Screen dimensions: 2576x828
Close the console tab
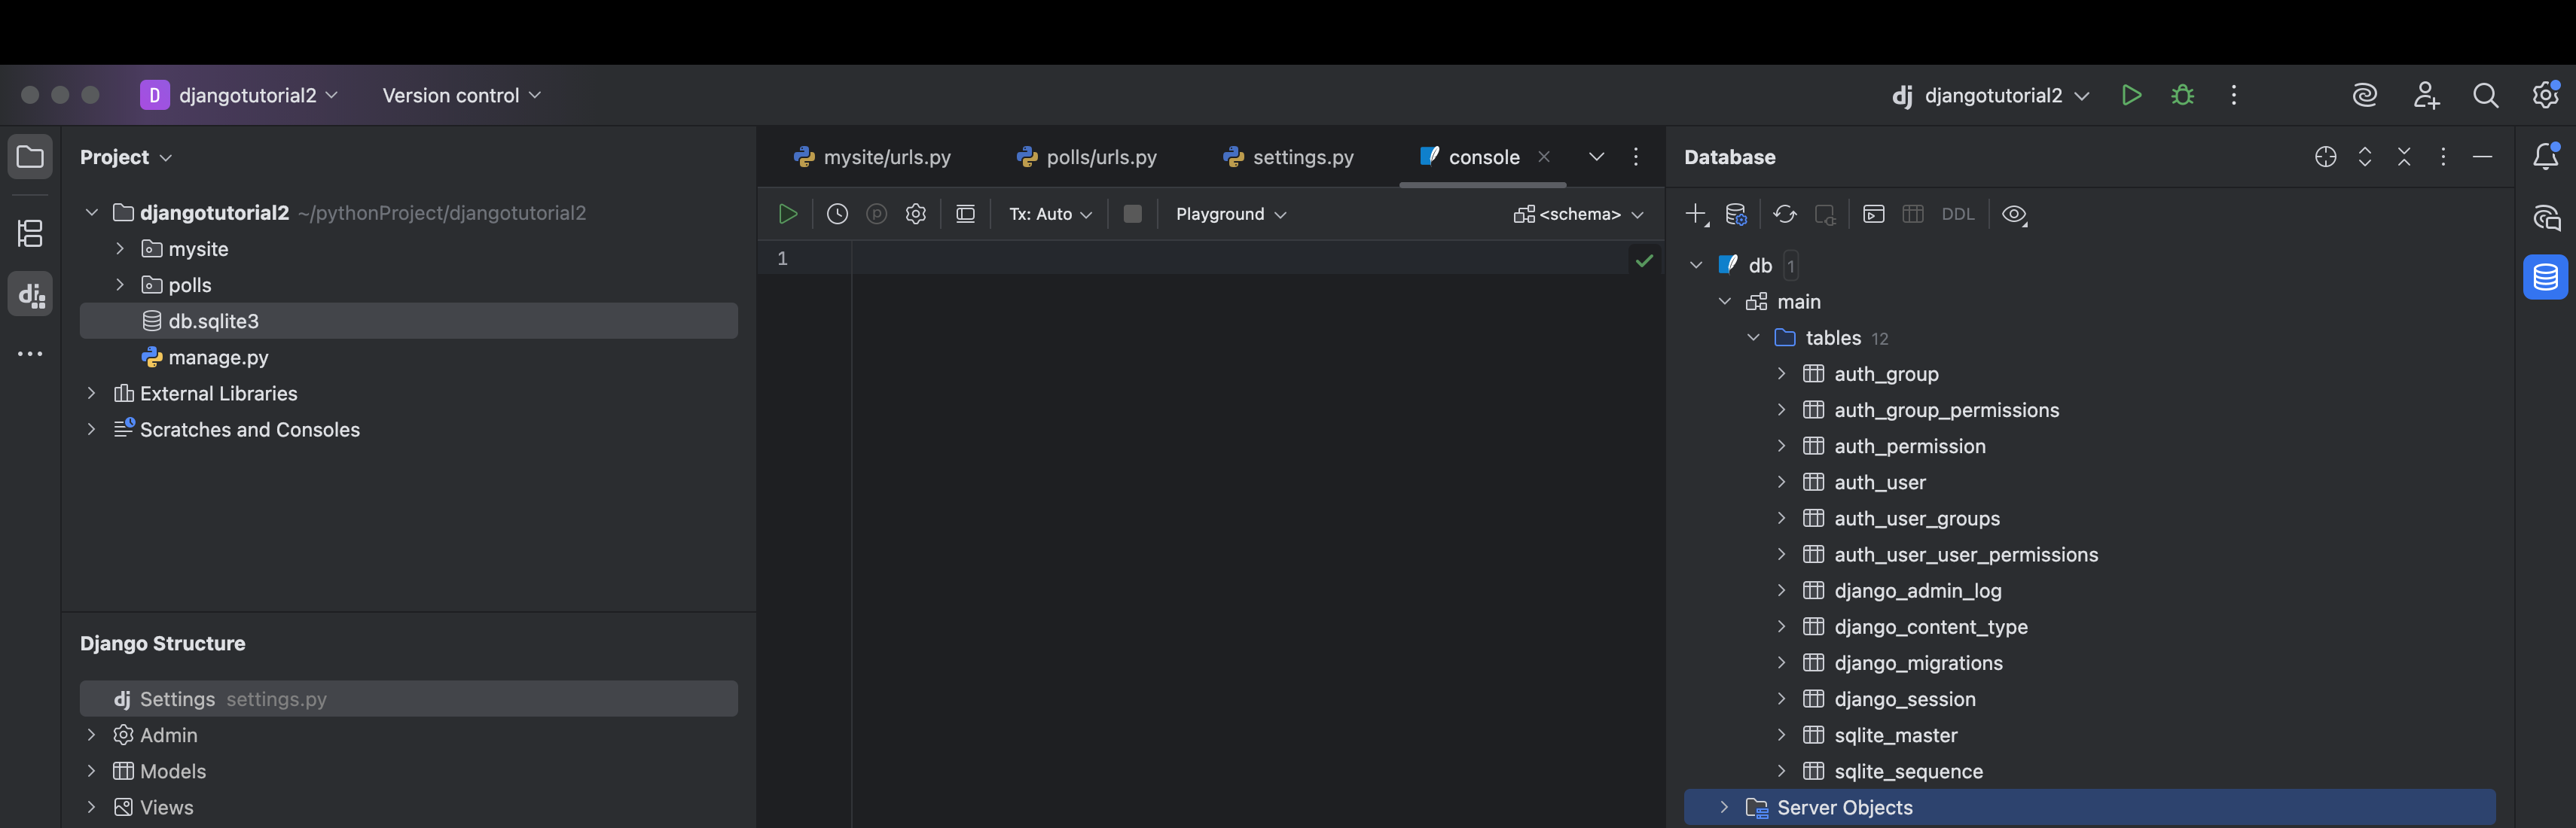(1544, 157)
